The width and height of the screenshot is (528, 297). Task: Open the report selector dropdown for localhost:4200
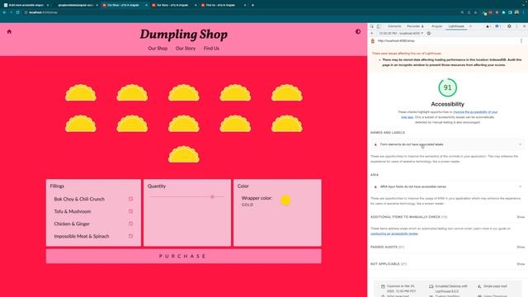point(401,33)
